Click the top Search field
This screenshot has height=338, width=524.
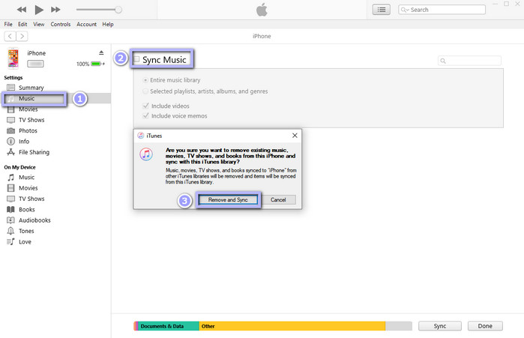pyautogui.click(x=442, y=10)
